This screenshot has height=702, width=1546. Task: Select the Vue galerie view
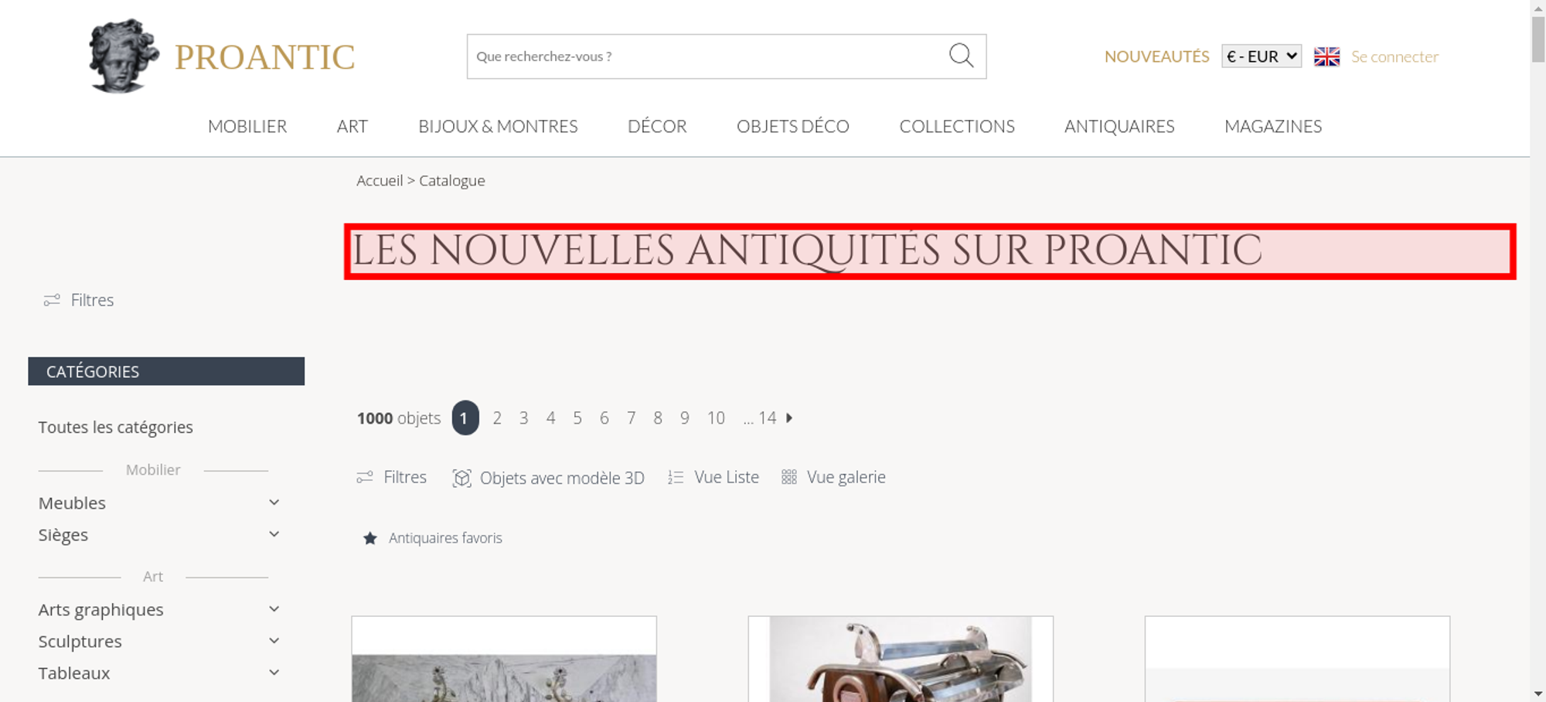click(x=833, y=478)
